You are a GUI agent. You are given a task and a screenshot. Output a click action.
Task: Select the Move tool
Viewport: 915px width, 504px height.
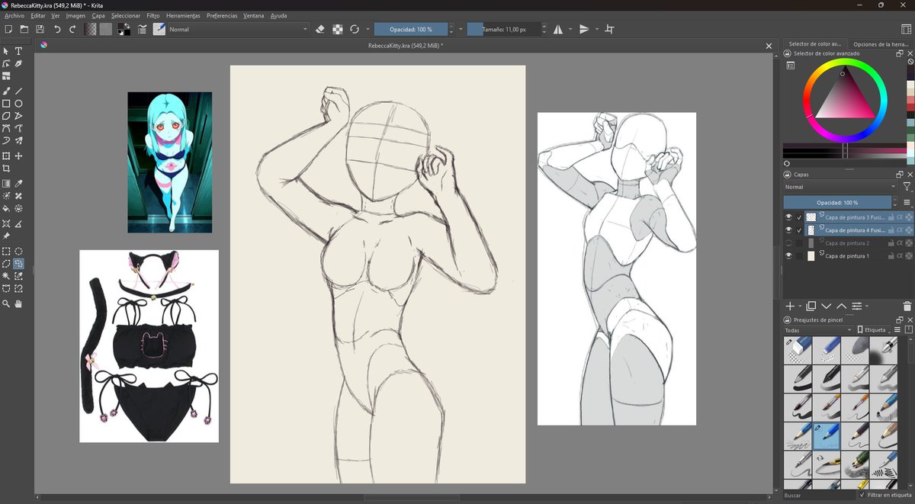tap(18, 156)
